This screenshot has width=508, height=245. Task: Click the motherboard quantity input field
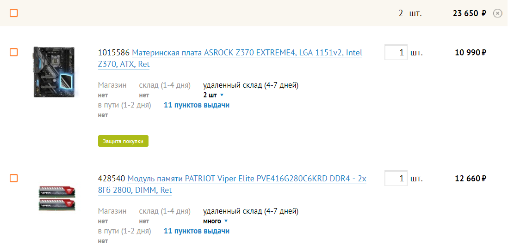(396, 52)
